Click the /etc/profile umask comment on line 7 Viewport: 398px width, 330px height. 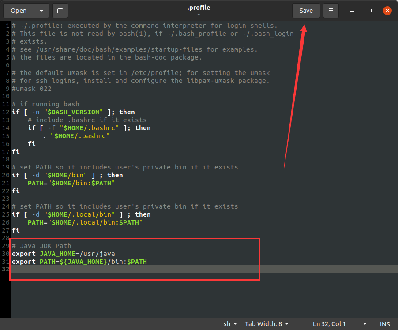tap(141, 73)
